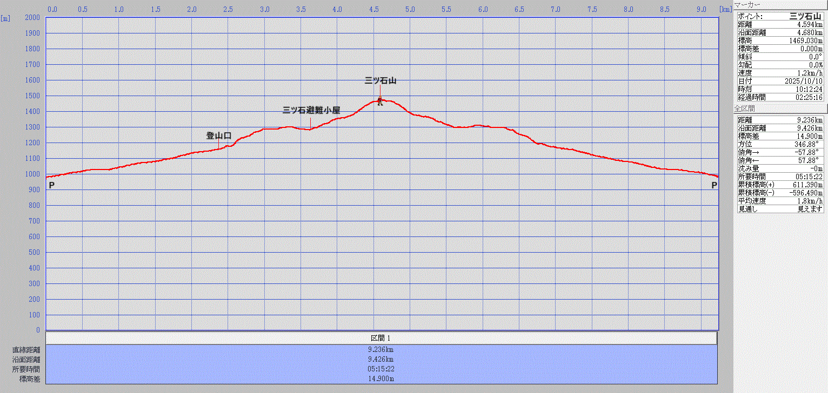This screenshot has height=393, width=828.
Task: Select the 登山口 waypoint label
Action: pos(218,135)
